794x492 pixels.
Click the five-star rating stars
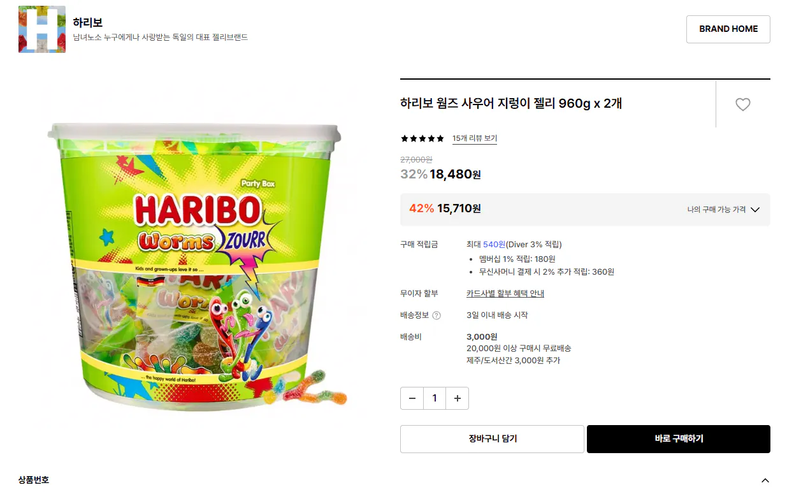tap(421, 138)
